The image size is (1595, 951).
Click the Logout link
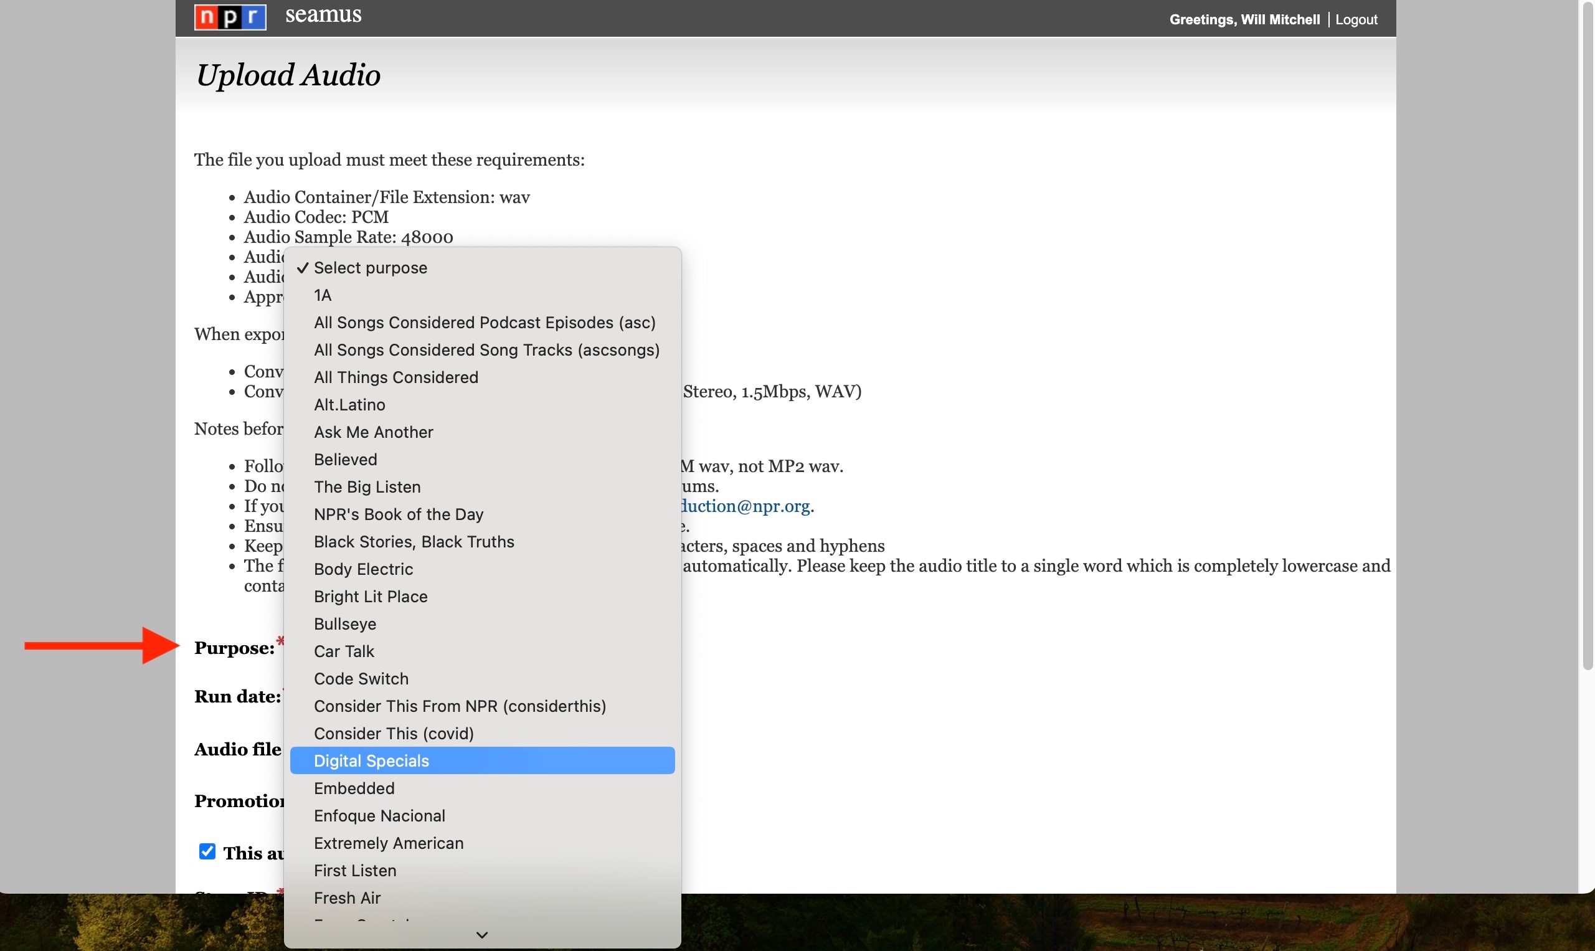pos(1356,19)
